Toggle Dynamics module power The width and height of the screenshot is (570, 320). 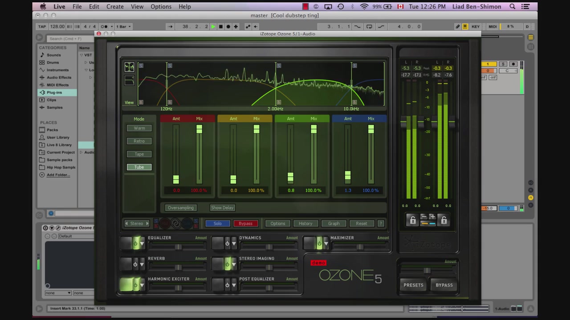pyautogui.click(x=227, y=243)
